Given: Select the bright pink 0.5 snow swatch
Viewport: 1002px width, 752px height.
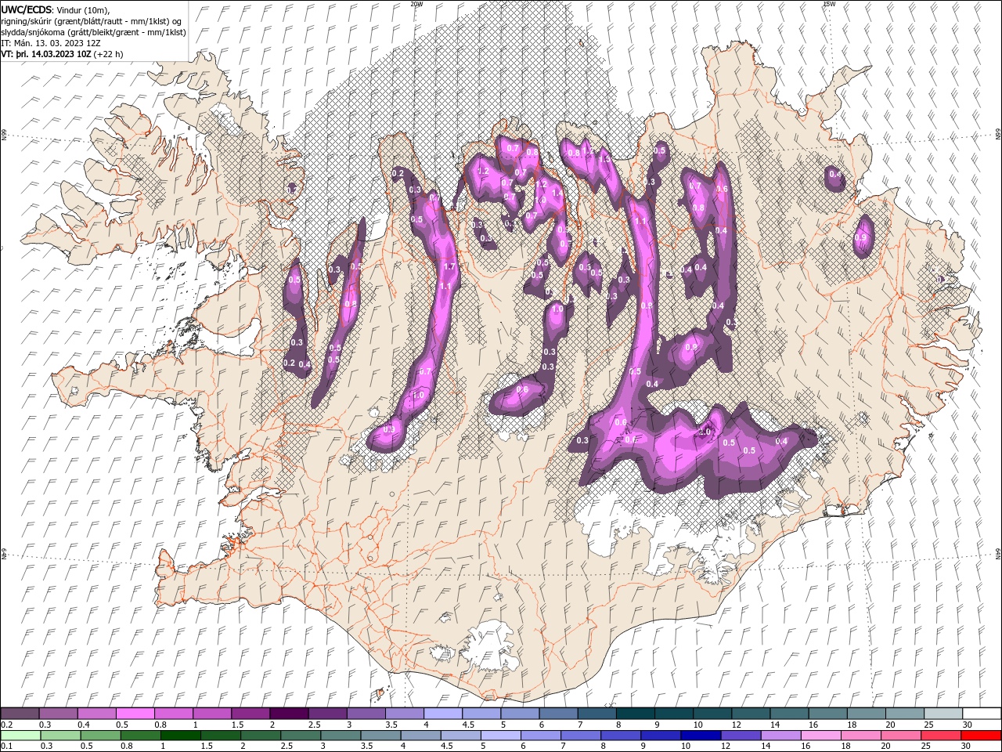Looking at the screenshot, I should pos(135,714).
